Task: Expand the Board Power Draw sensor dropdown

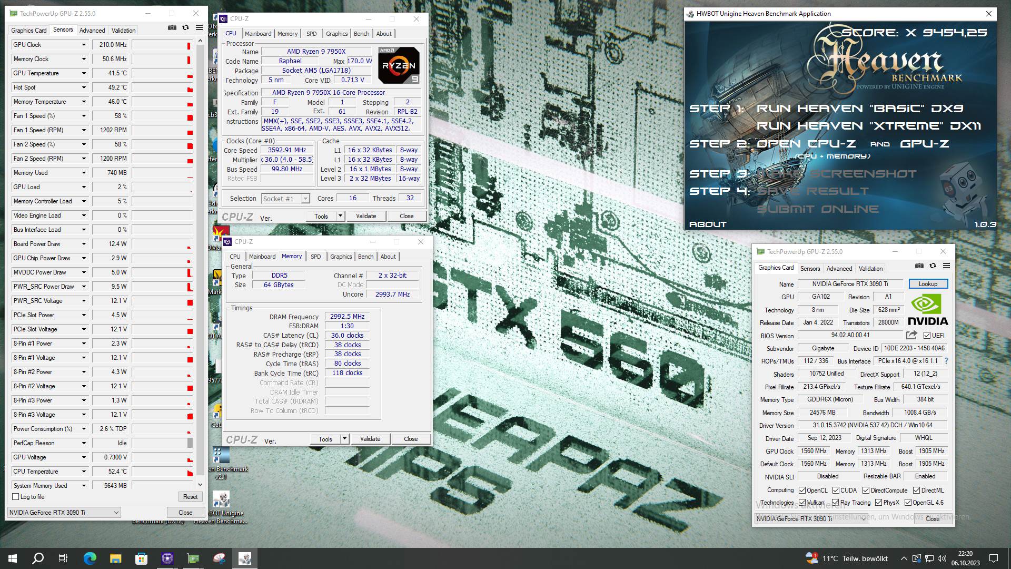Action: [x=83, y=244]
